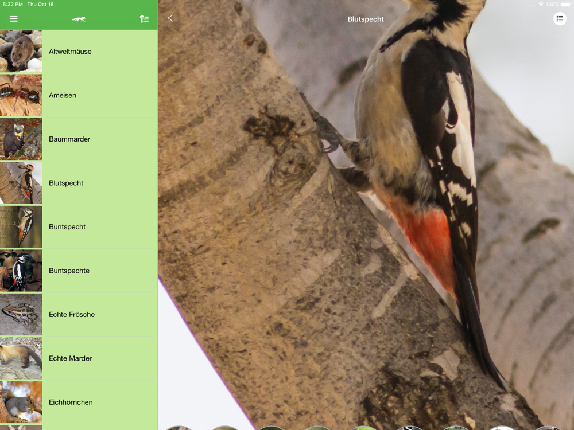This screenshot has height=430, width=574.
Task: Select Blutspecht list entry
Action: [79, 183]
